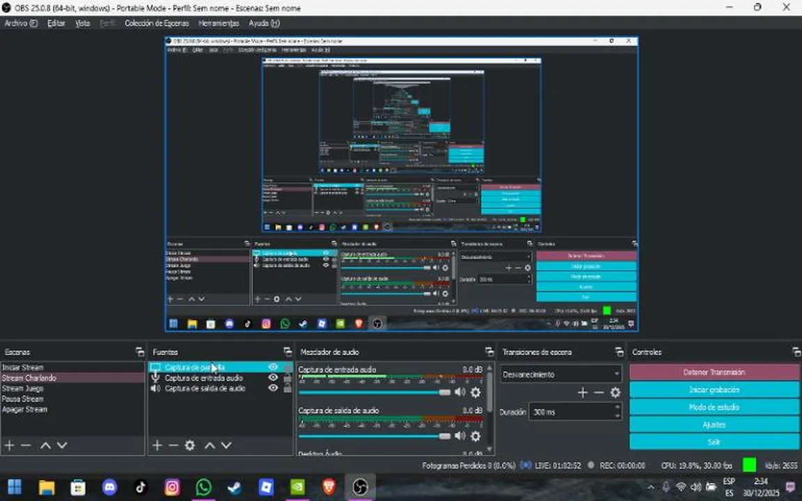Click Detener Transmisión button
This screenshot has width=802, height=501.
(x=714, y=372)
